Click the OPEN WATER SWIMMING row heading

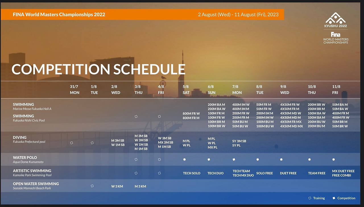pos(36,184)
